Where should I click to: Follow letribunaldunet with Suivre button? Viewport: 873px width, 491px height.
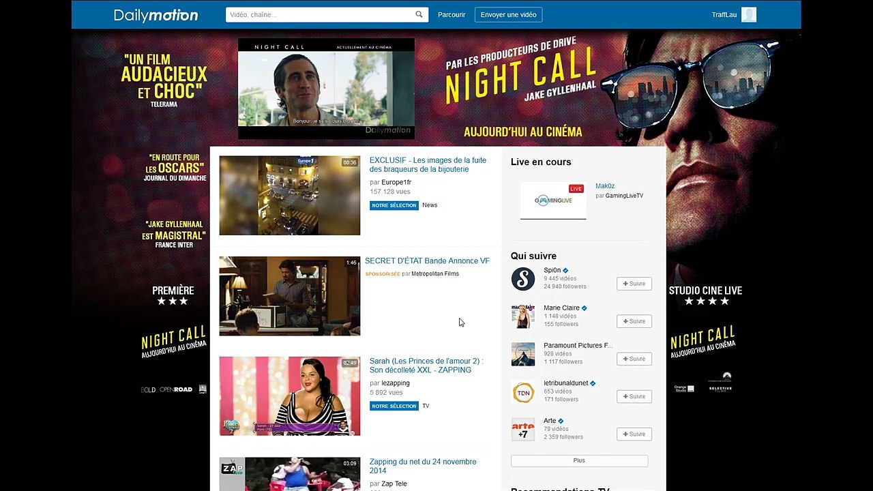634,396
